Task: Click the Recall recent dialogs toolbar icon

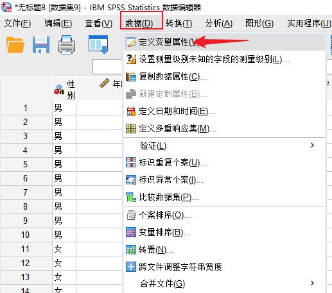Action: [x=98, y=44]
